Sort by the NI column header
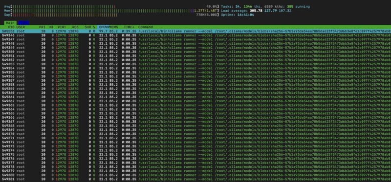The height and width of the screenshot is (182, 391). pyautogui.click(x=51, y=27)
